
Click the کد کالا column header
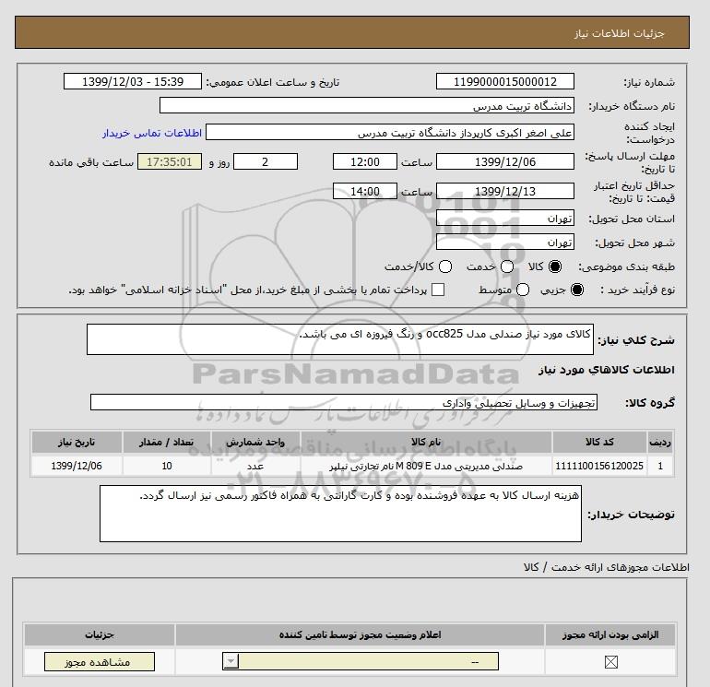click(x=599, y=442)
